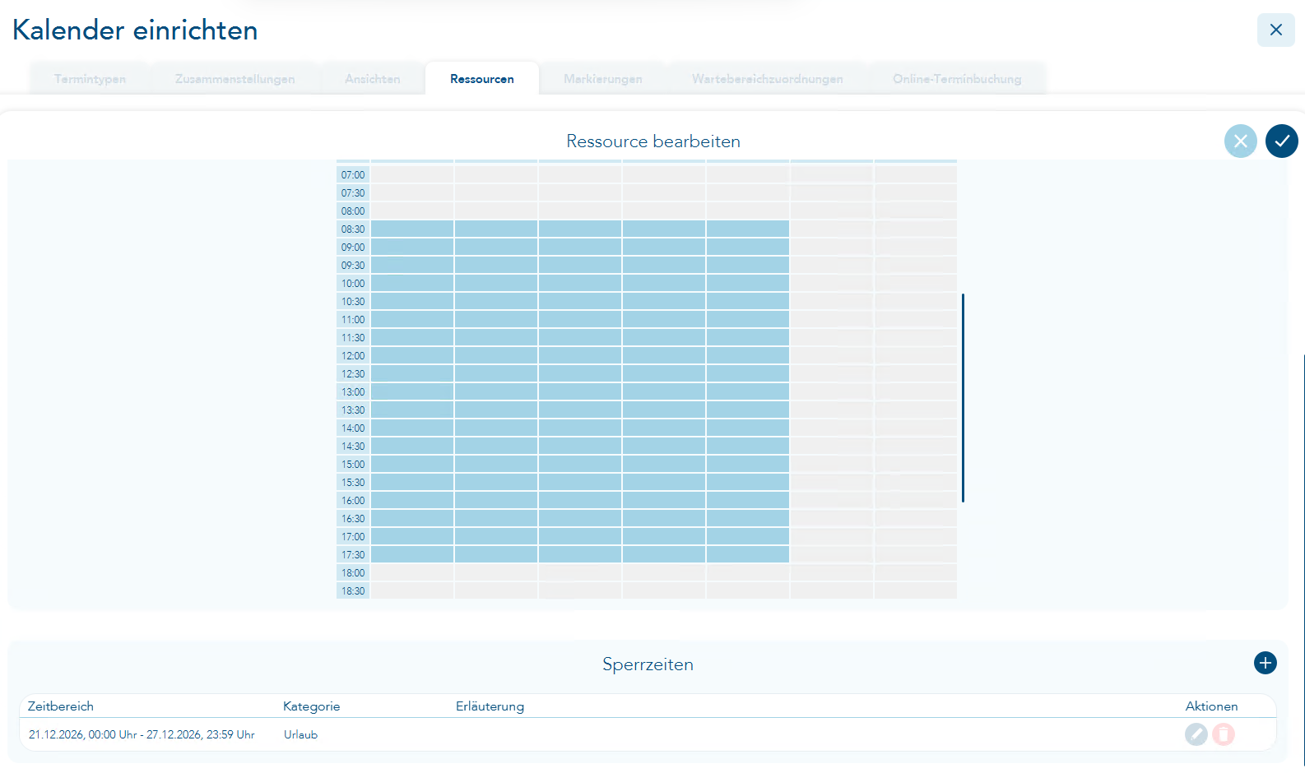Image resolution: width=1305 pixels, height=773 pixels.
Task: Switch to the Termintypen tab
Action: tap(90, 79)
